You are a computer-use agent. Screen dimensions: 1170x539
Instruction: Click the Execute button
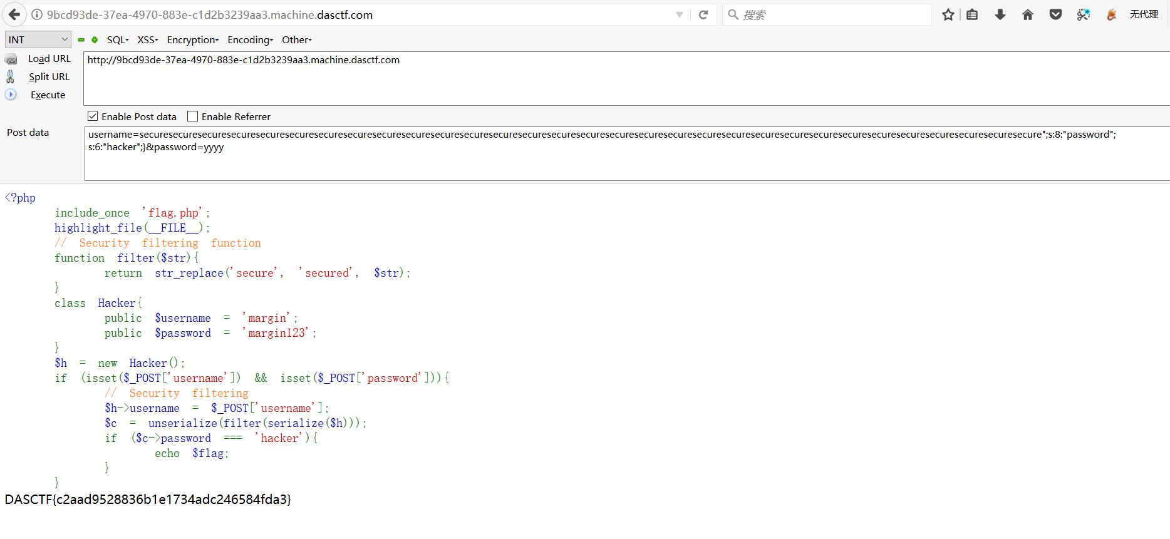tap(48, 95)
